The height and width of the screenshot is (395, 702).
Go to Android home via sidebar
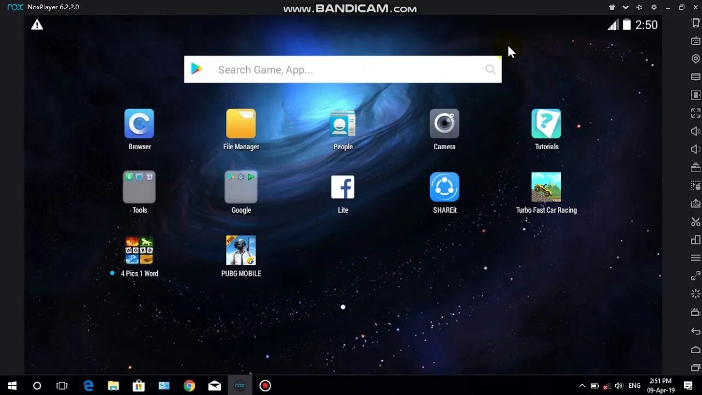coord(695,349)
